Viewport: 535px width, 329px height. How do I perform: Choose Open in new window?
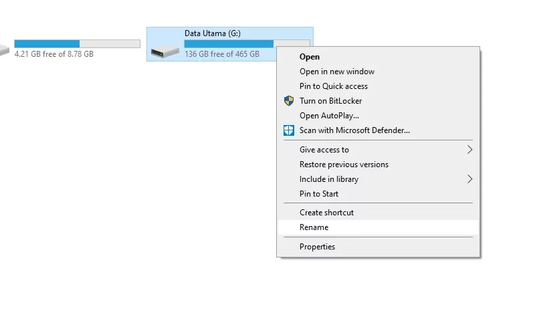coord(378,72)
